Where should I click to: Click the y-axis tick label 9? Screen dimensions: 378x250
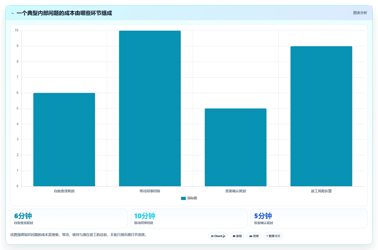(x=17, y=46)
